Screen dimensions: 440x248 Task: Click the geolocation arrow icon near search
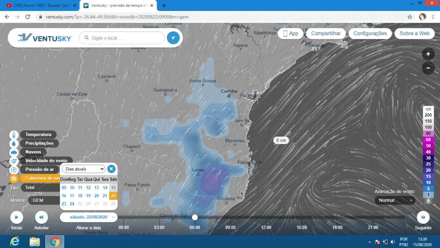173,38
